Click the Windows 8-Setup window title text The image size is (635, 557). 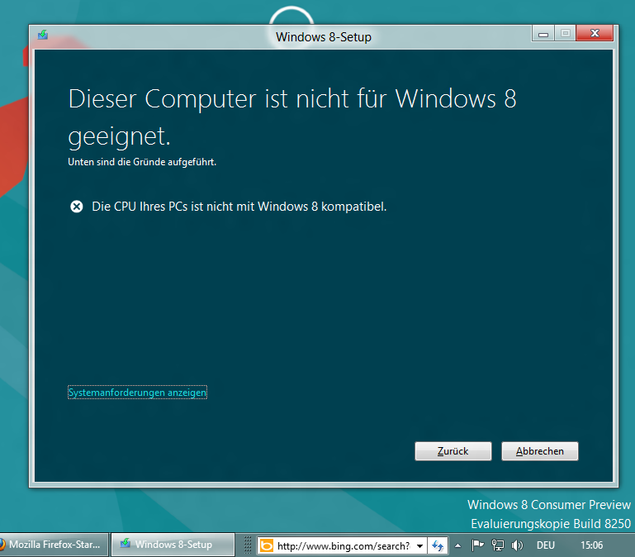point(324,37)
